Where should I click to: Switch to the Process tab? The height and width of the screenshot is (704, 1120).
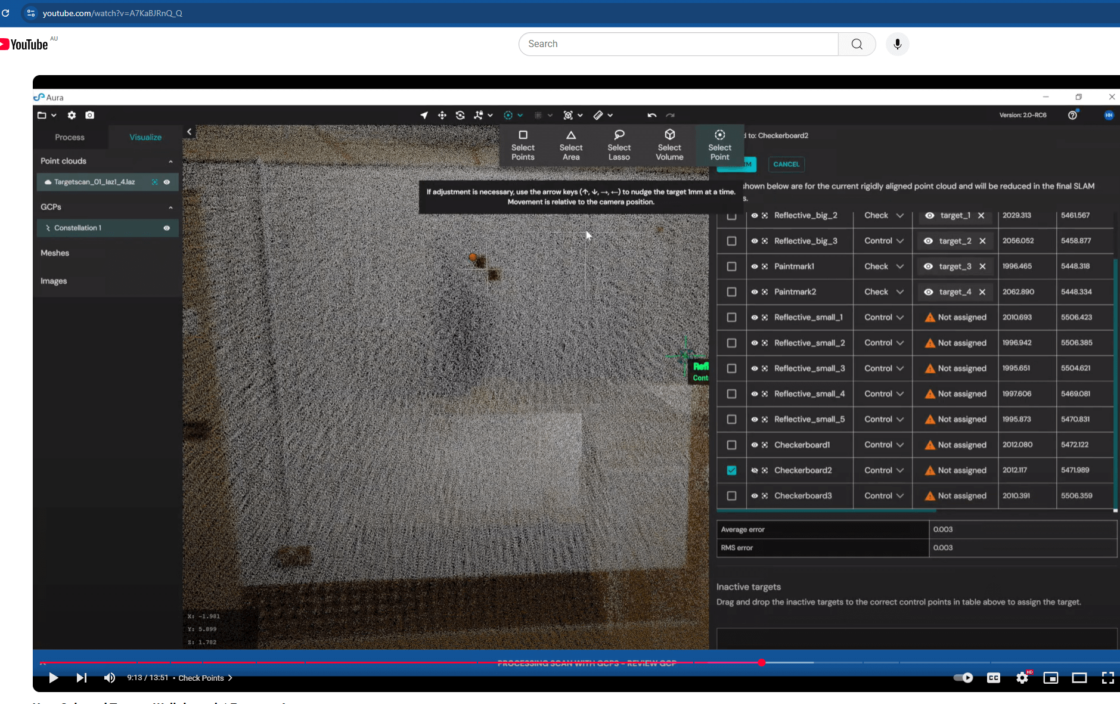point(70,137)
